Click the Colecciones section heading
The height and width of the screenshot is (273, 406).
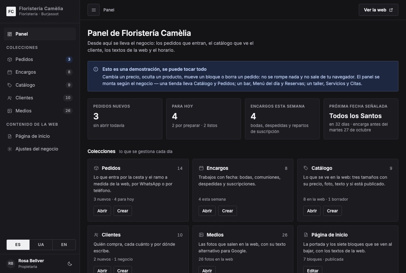pyautogui.click(x=101, y=151)
